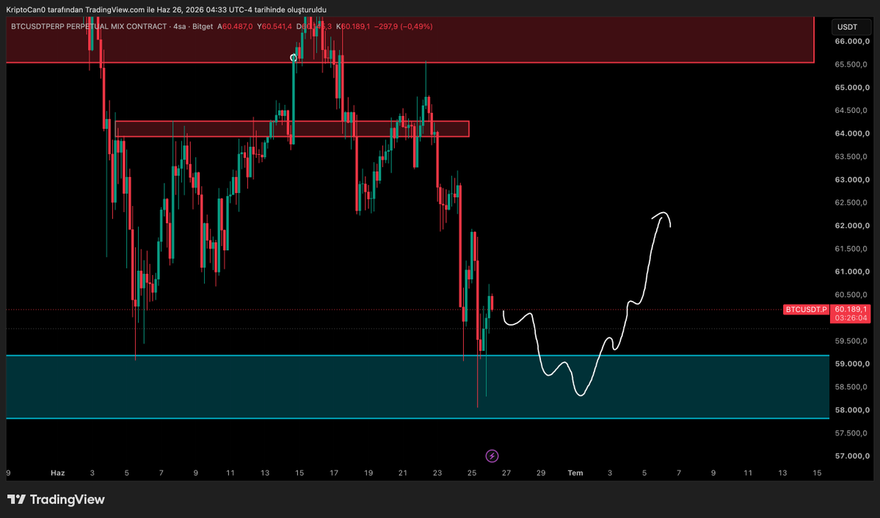Click the 57.000,0 price axis label

(x=852, y=456)
